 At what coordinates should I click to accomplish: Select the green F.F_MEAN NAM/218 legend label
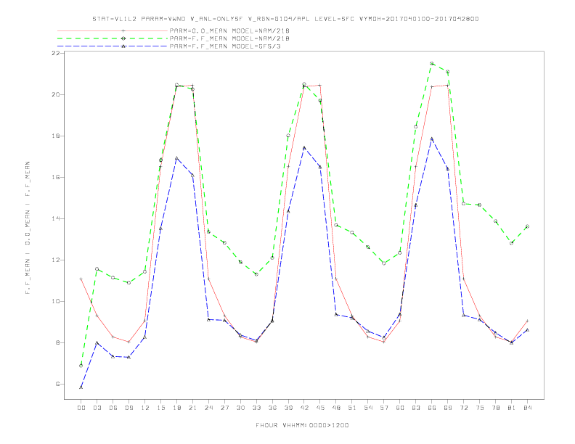(x=229, y=38)
